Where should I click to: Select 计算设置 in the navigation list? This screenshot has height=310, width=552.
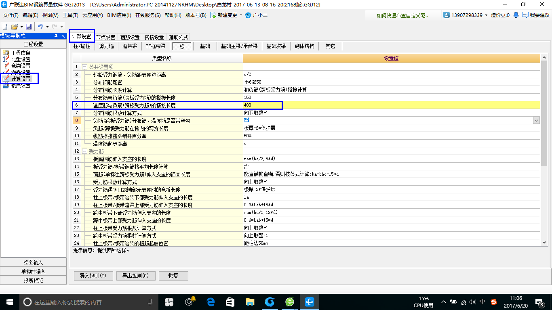coord(21,79)
